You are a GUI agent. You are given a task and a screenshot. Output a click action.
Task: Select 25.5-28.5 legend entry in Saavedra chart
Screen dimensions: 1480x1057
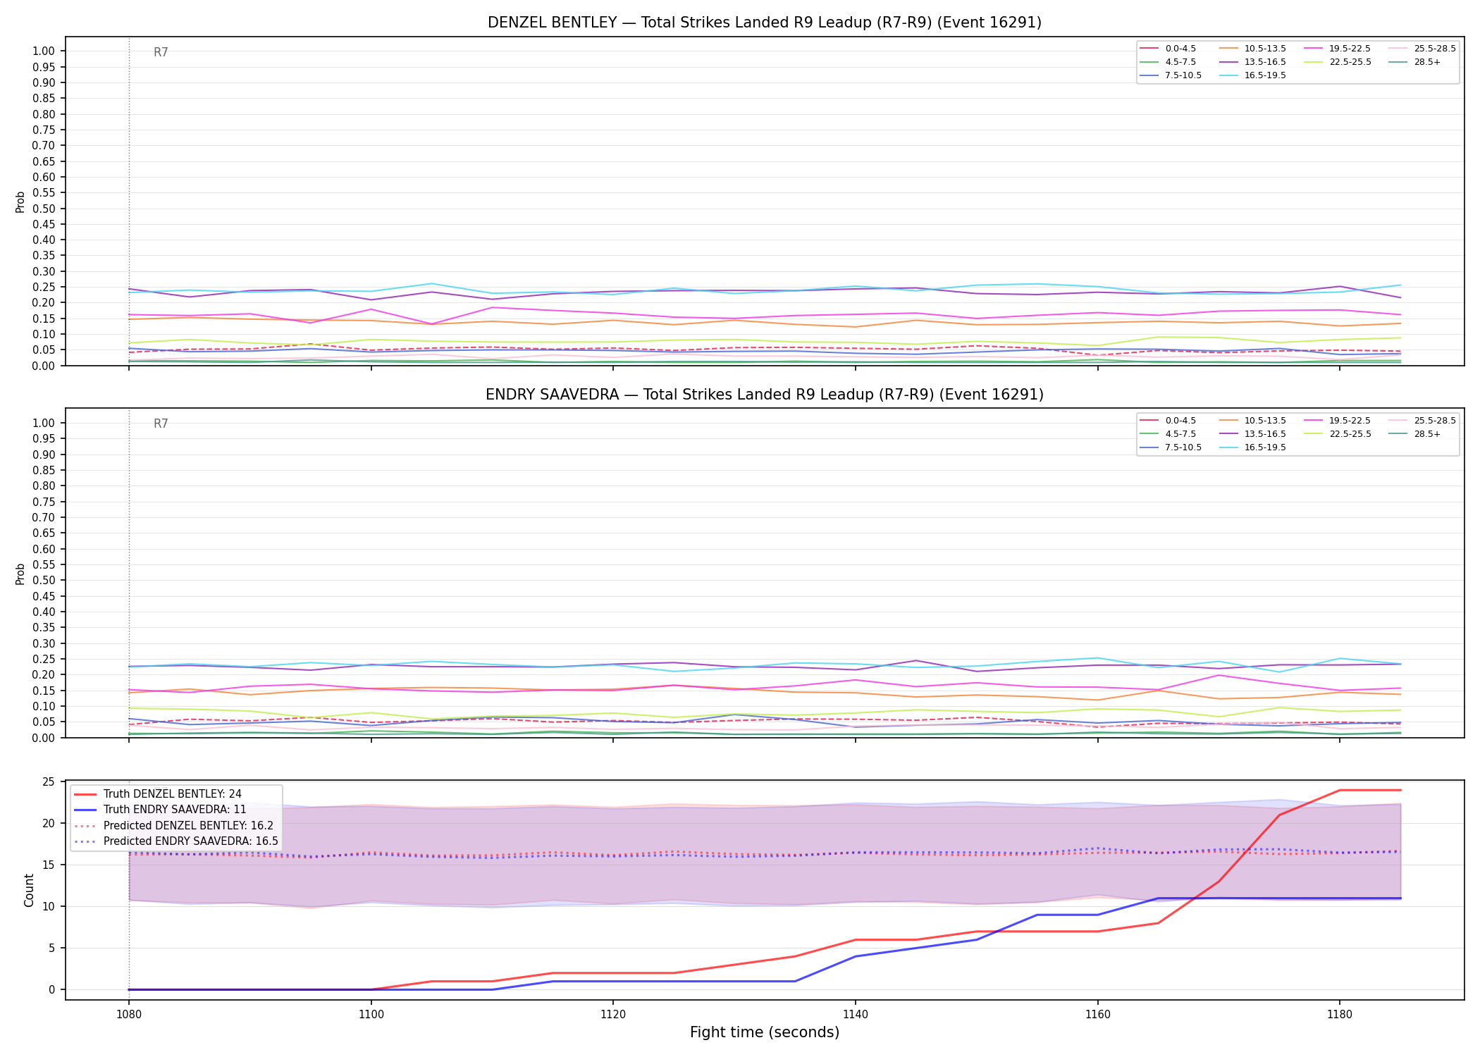click(x=1423, y=421)
